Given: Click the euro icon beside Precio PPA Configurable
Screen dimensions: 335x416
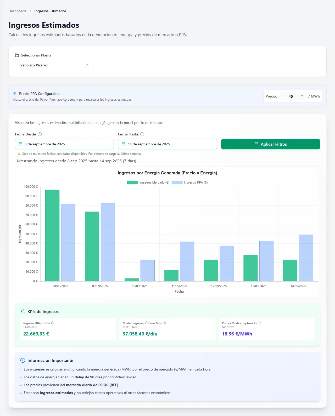Looking at the screenshot, I should [15, 94].
